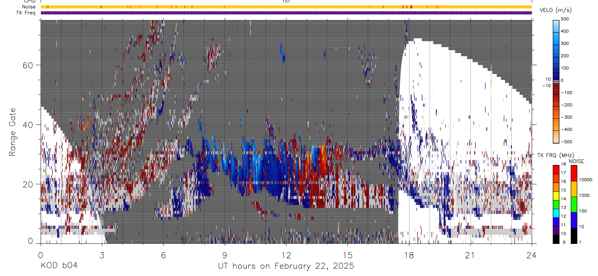
Task: Click the Range Gate tick label '40'
Action: coord(28,125)
